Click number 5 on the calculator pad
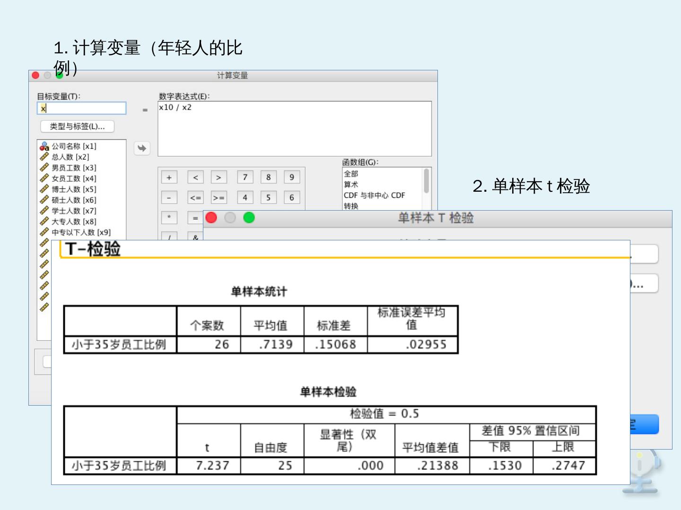Viewport: 681px width, 510px height. (x=268, y=197)
